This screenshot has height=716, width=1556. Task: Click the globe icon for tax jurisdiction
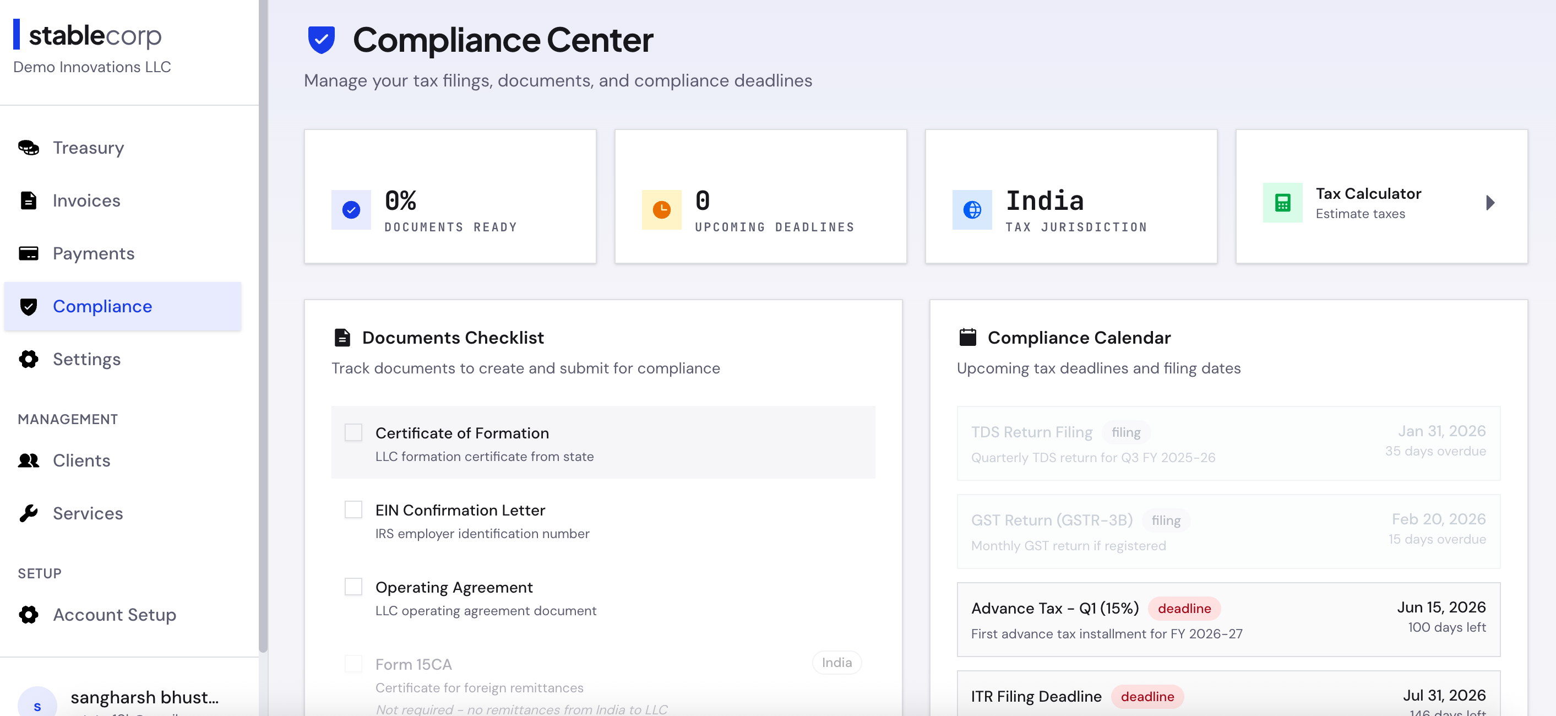[972, 210]
